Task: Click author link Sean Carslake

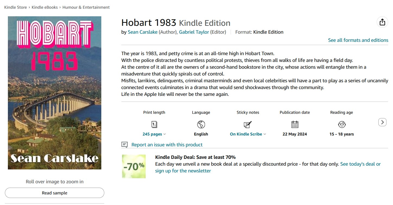Action: click(143, 32)
